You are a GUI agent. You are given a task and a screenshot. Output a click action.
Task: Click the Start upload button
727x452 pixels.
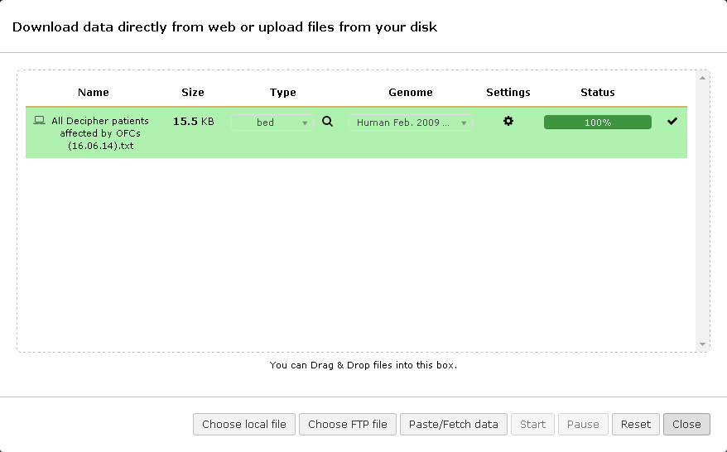coord(532,424)
